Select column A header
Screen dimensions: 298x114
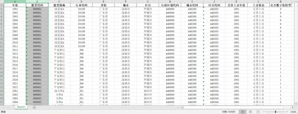tap(15, 2)
